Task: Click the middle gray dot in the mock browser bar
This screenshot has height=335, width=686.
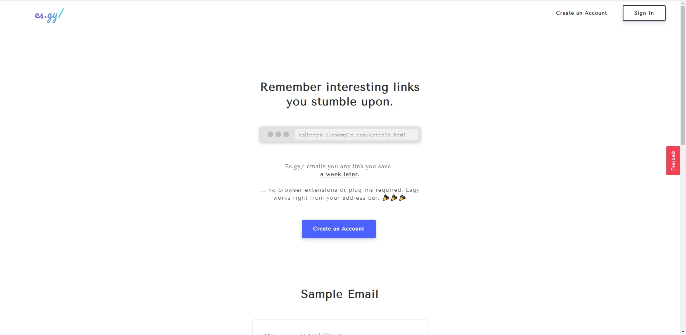Action: click(278, 134)
